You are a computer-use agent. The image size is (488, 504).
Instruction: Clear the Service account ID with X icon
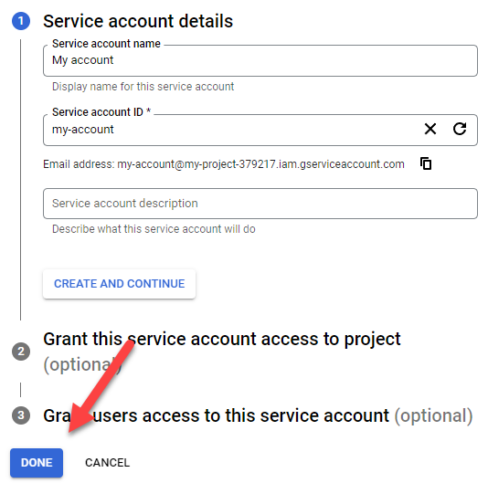coord(430,129)
